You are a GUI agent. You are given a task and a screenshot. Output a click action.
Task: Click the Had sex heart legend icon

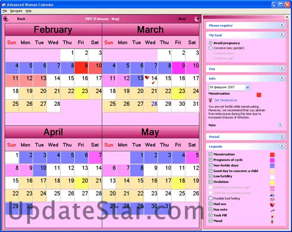pos(272,205)
